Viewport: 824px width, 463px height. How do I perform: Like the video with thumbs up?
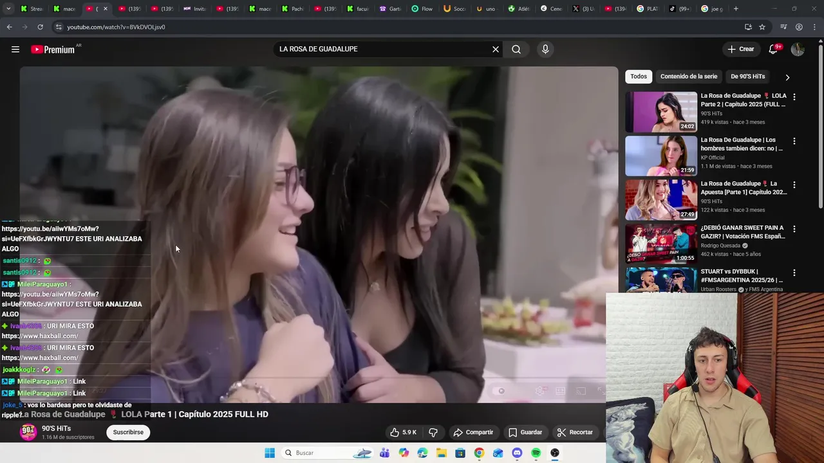point(403,432)
